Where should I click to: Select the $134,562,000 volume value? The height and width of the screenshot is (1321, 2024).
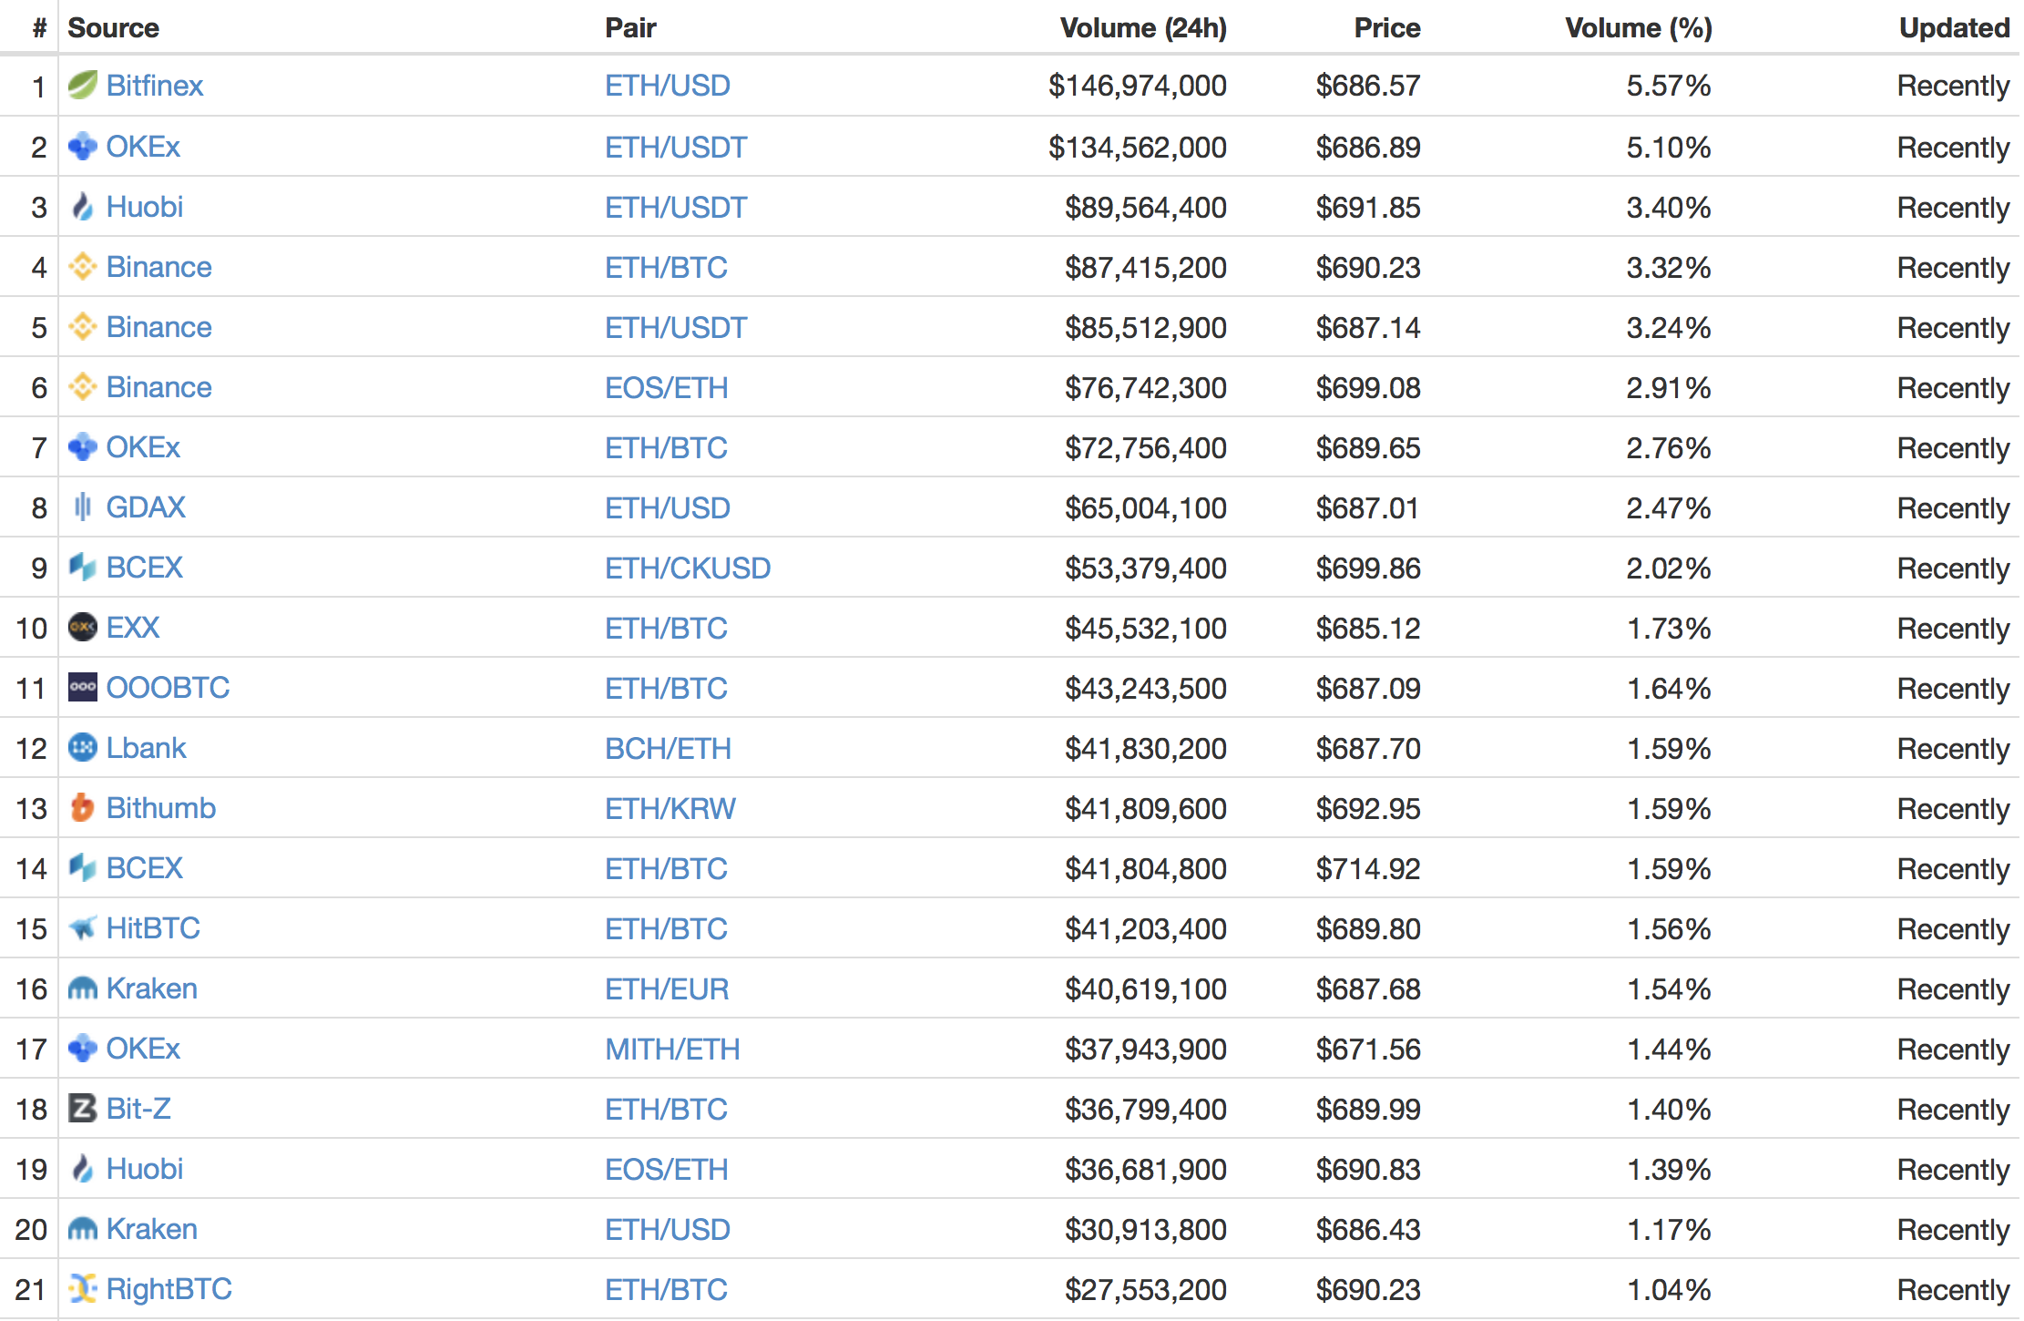[1137, 147]
